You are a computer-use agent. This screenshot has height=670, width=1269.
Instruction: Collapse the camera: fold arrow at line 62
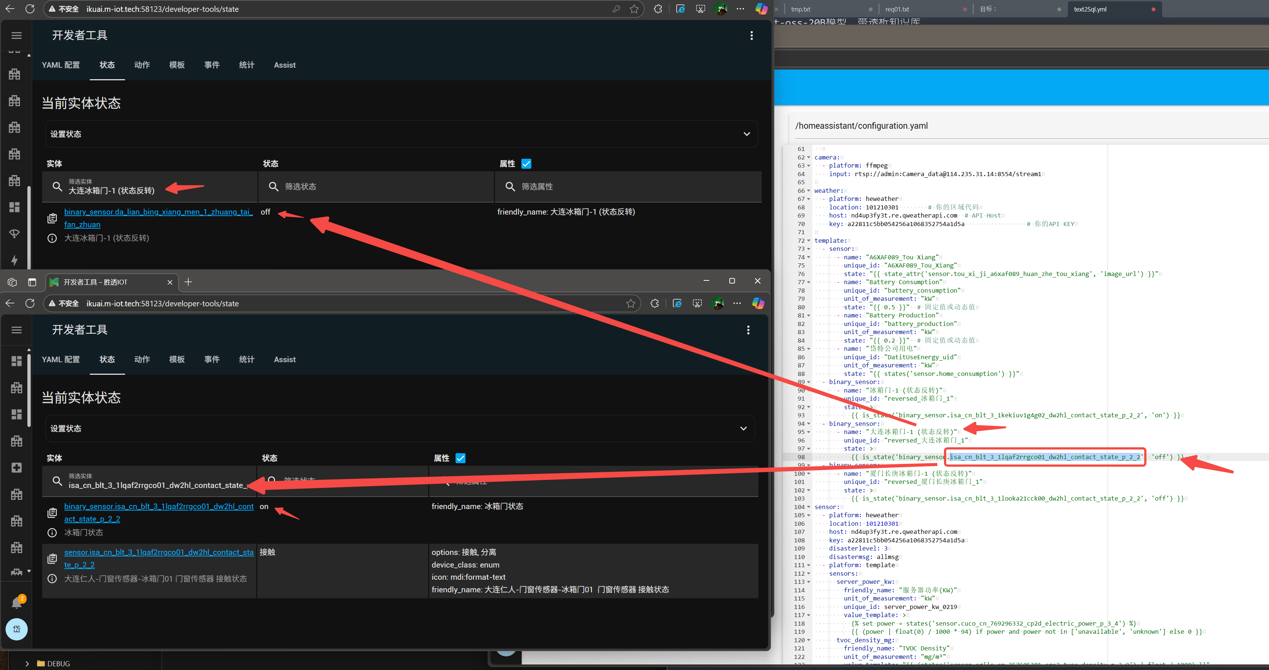click(x=808, y=158)
